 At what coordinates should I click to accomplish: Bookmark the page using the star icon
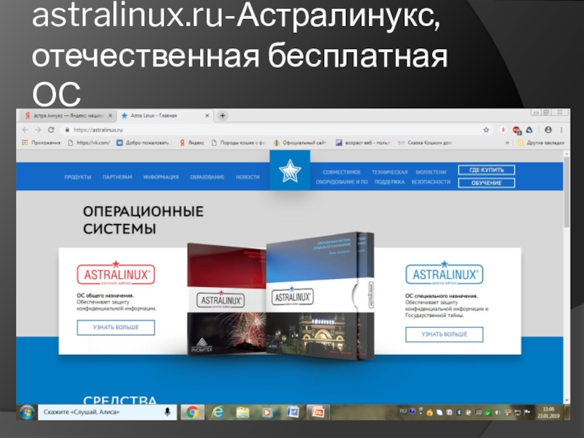tap(486, 130)
